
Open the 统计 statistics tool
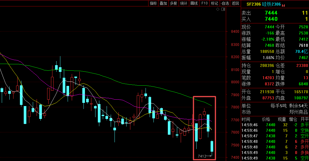pyautogui.click(x=184, y=3)
